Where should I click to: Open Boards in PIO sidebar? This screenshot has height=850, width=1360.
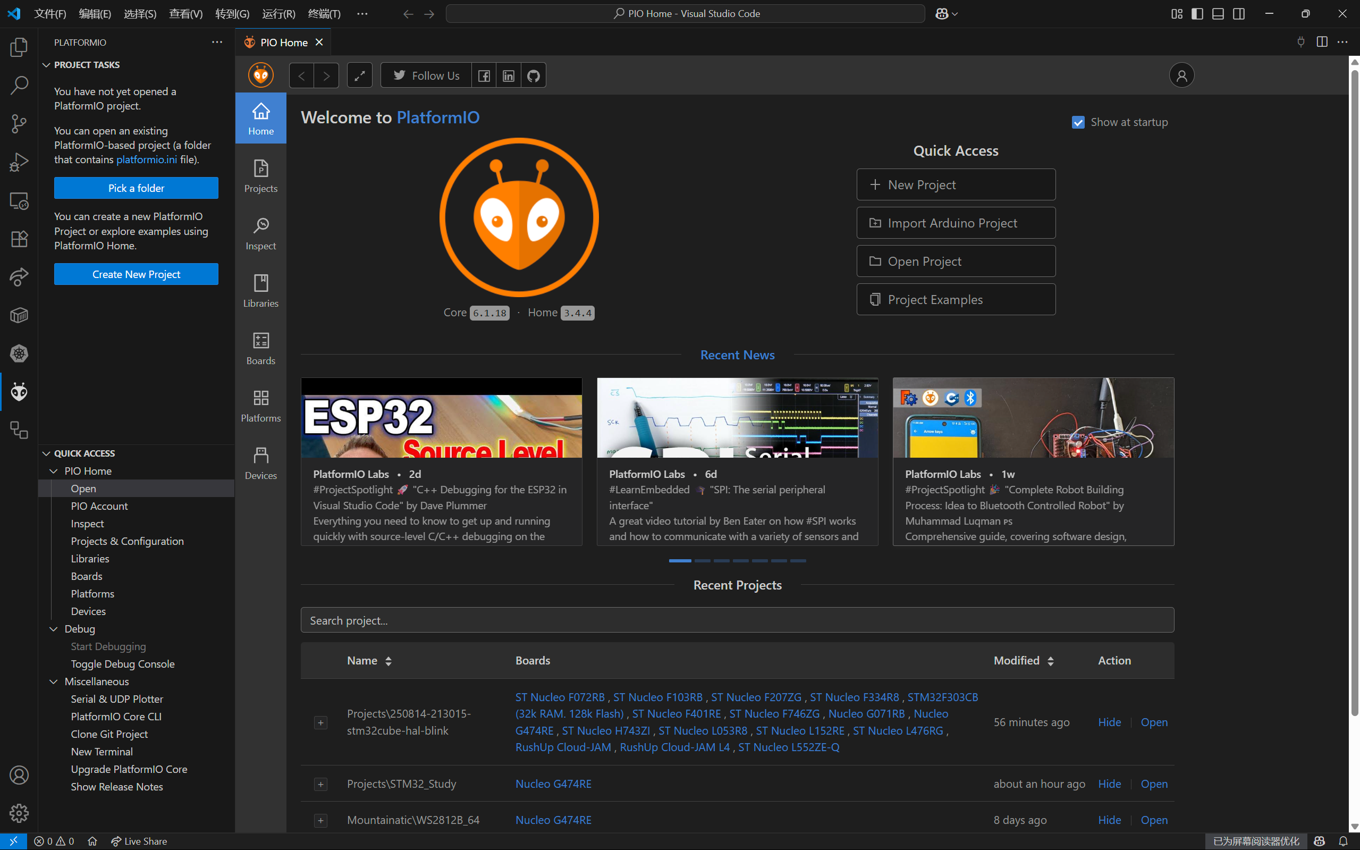tap(261, 349)
